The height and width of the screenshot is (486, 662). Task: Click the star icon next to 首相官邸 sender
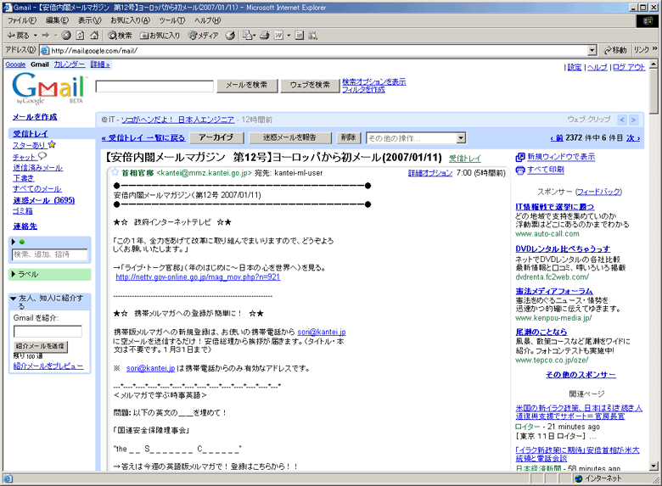[115, 172]
